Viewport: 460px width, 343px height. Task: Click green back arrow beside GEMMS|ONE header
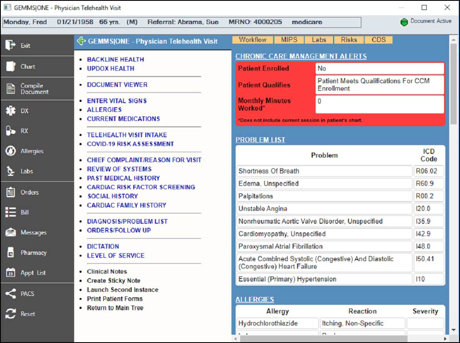point(82,41)
